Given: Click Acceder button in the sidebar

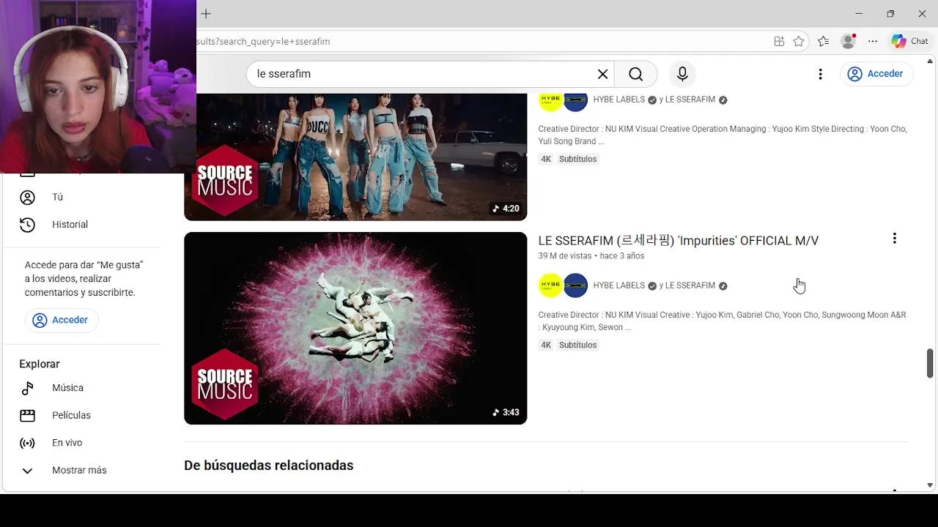Looking at the screenshot, I should pyautogui.click(x=62, y=320).
